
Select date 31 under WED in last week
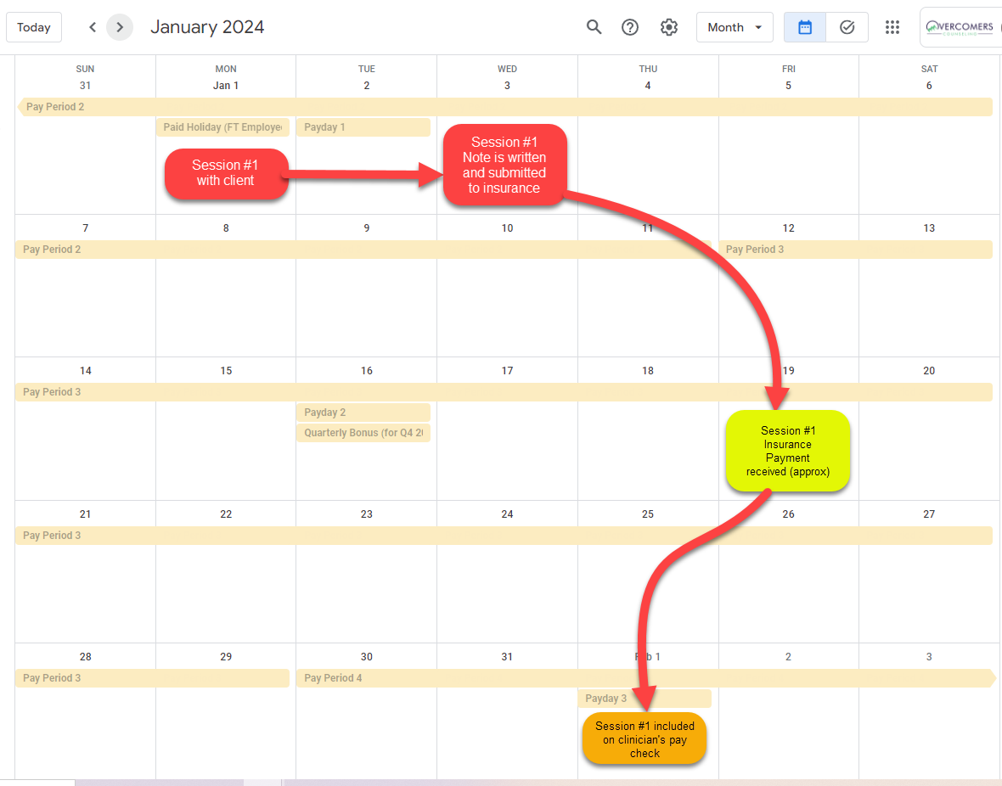pos(508,657)
